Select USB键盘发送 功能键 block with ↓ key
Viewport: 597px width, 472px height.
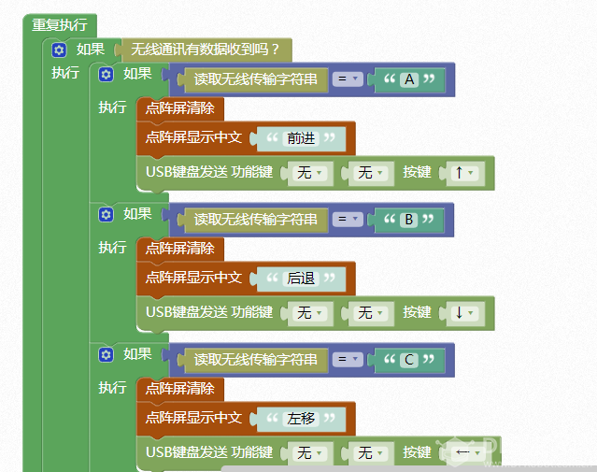pos(209,312)
